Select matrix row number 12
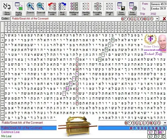This screenshot has height=139, width=167. pyautogui.click(x=2, y=88)
